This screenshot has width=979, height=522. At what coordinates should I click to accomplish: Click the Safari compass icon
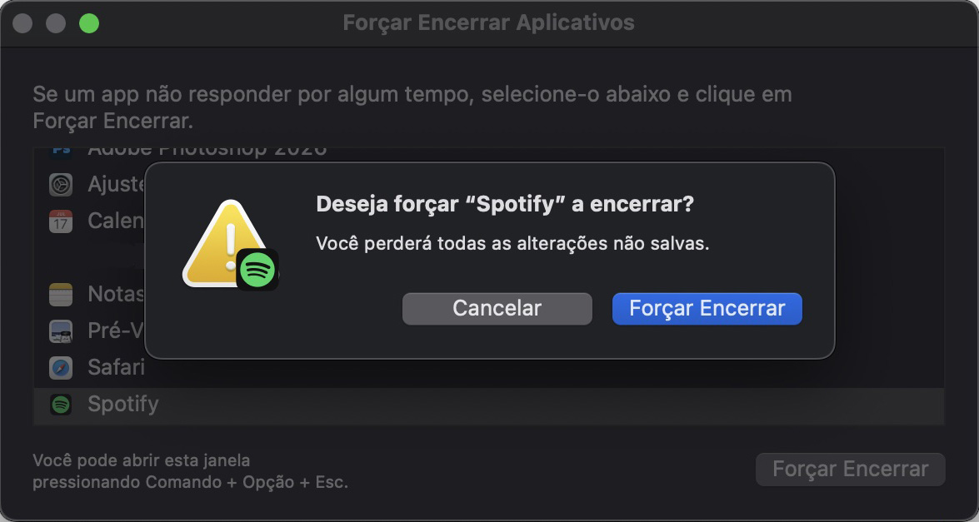60,367
